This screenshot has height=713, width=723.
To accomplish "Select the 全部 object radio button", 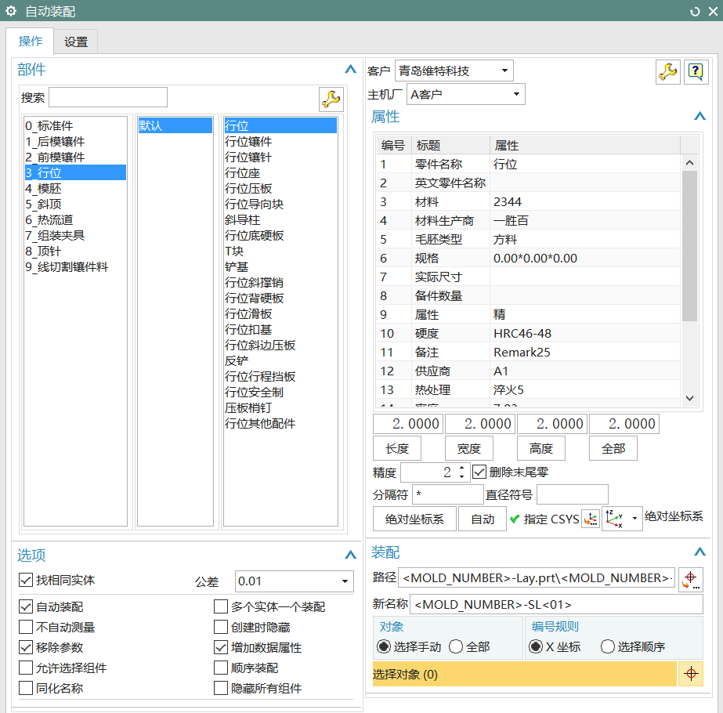I will (456, 646).
